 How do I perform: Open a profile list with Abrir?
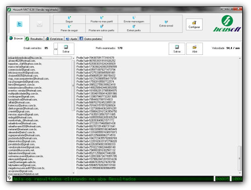tap(195, 49)
